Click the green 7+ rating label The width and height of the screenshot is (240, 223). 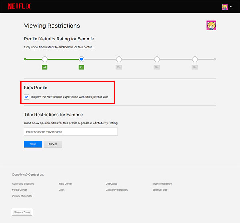point(81,67)
